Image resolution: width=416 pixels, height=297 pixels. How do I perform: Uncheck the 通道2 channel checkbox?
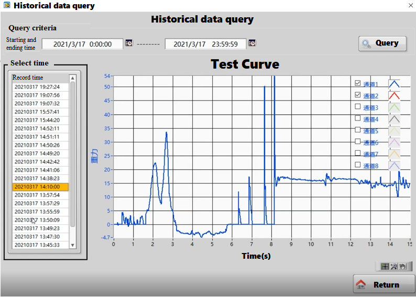coord(358,95)
